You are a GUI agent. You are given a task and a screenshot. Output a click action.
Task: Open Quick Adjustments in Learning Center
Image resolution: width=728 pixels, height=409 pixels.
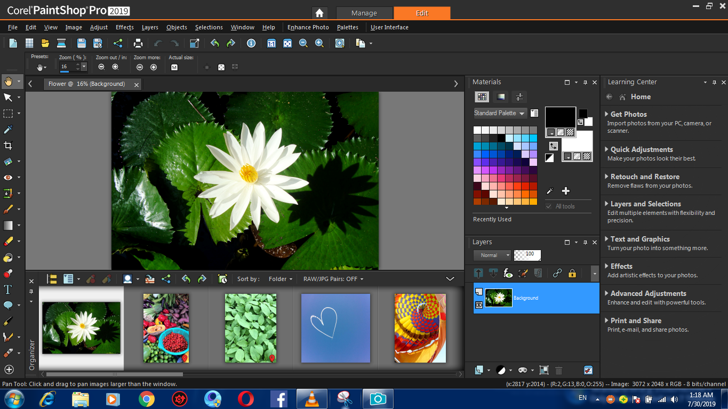641,149
